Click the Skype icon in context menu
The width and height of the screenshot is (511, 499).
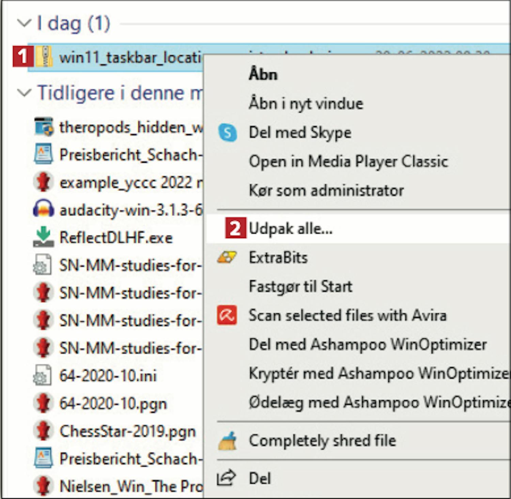coord(228,133)
